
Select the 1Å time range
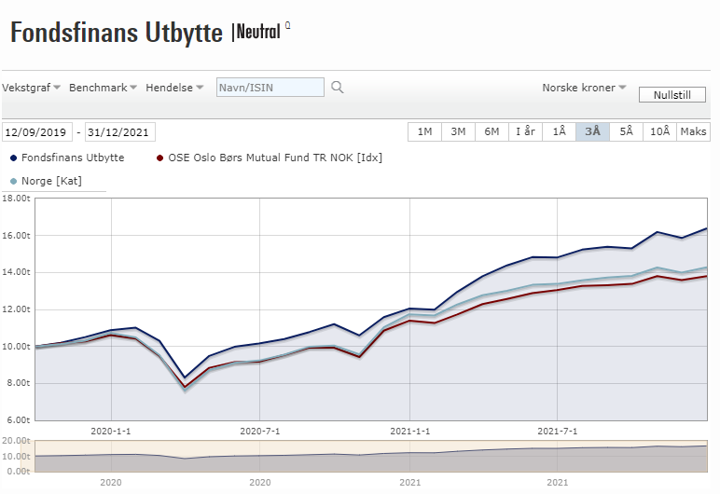(x=559, y=131)
